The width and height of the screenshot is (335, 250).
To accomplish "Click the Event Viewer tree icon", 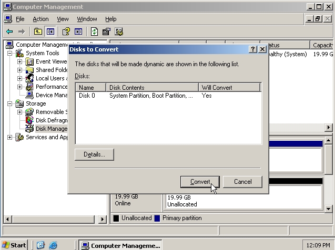I will coord(29,61).
